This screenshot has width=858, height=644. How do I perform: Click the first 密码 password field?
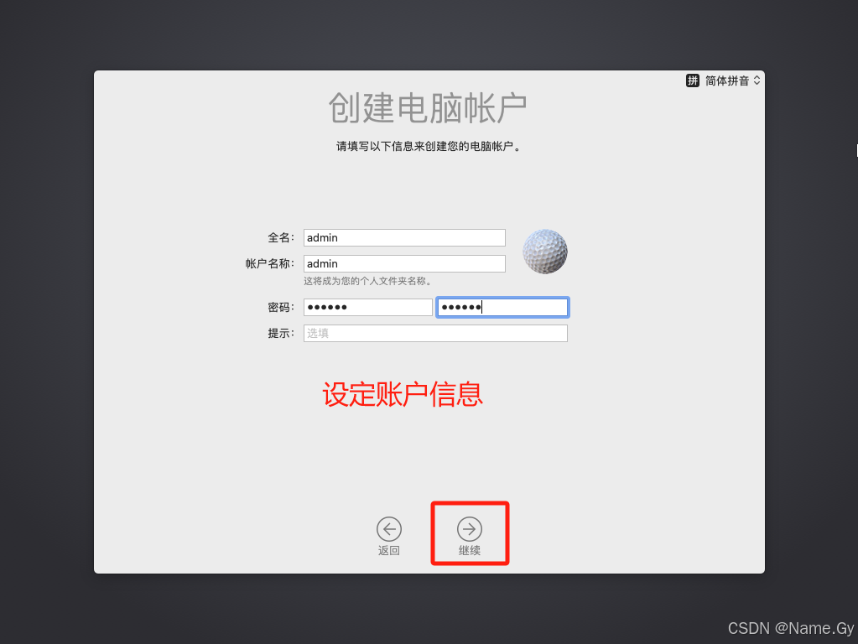point(368,307)
